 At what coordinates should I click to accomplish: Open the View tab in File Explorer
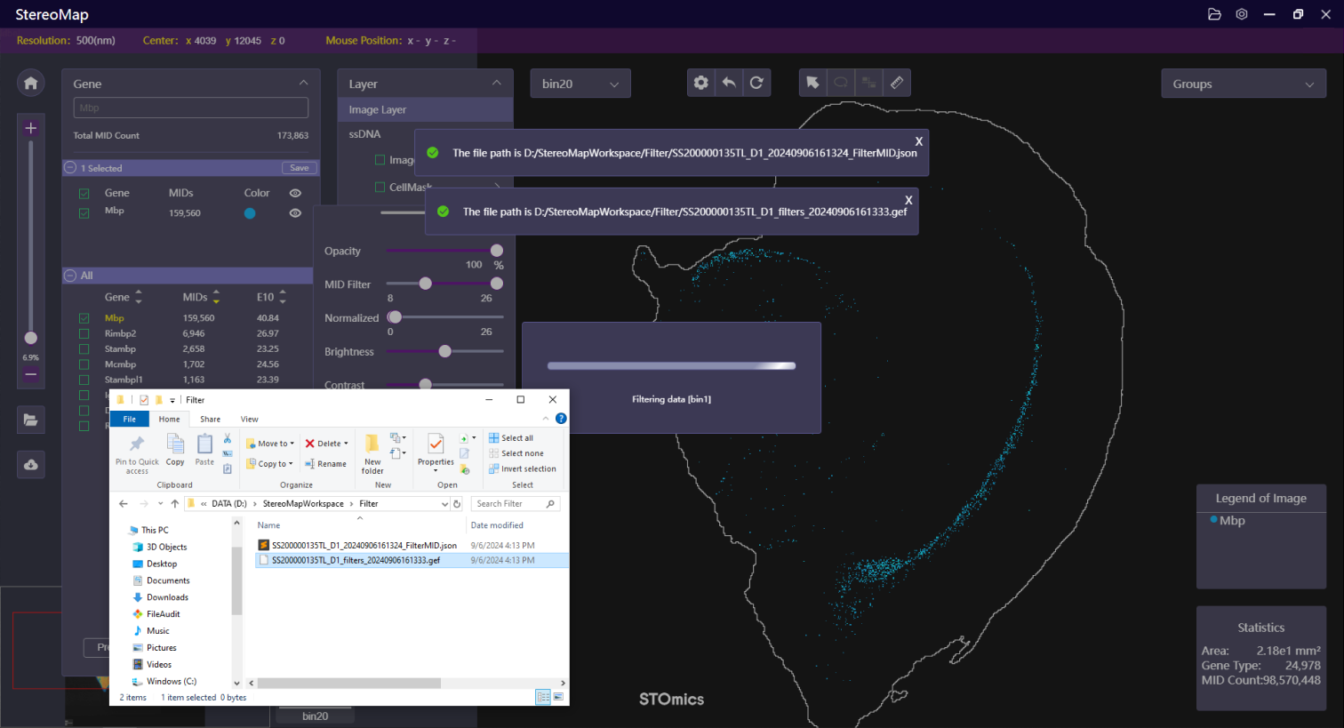click(x=249, y=420)
